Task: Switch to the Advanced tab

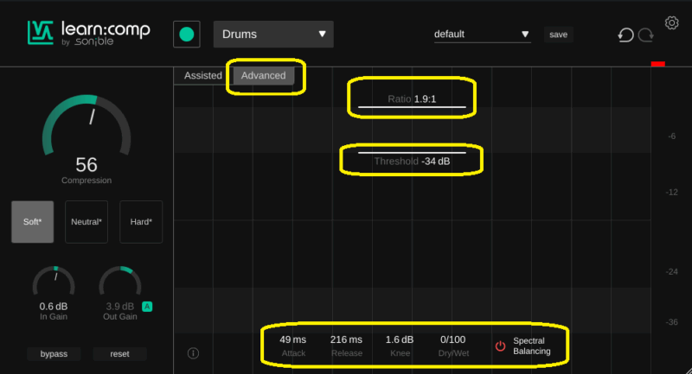Action: 263,75
